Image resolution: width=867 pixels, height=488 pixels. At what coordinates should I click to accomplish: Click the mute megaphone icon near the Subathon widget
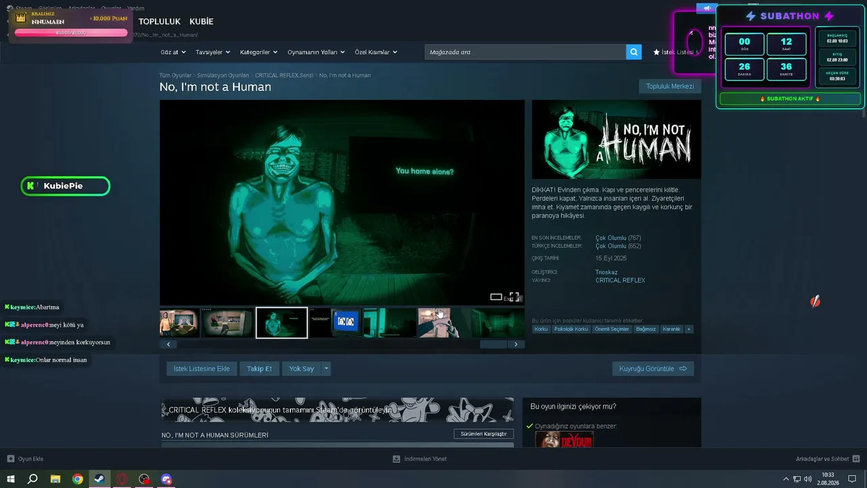click(706, 8)
